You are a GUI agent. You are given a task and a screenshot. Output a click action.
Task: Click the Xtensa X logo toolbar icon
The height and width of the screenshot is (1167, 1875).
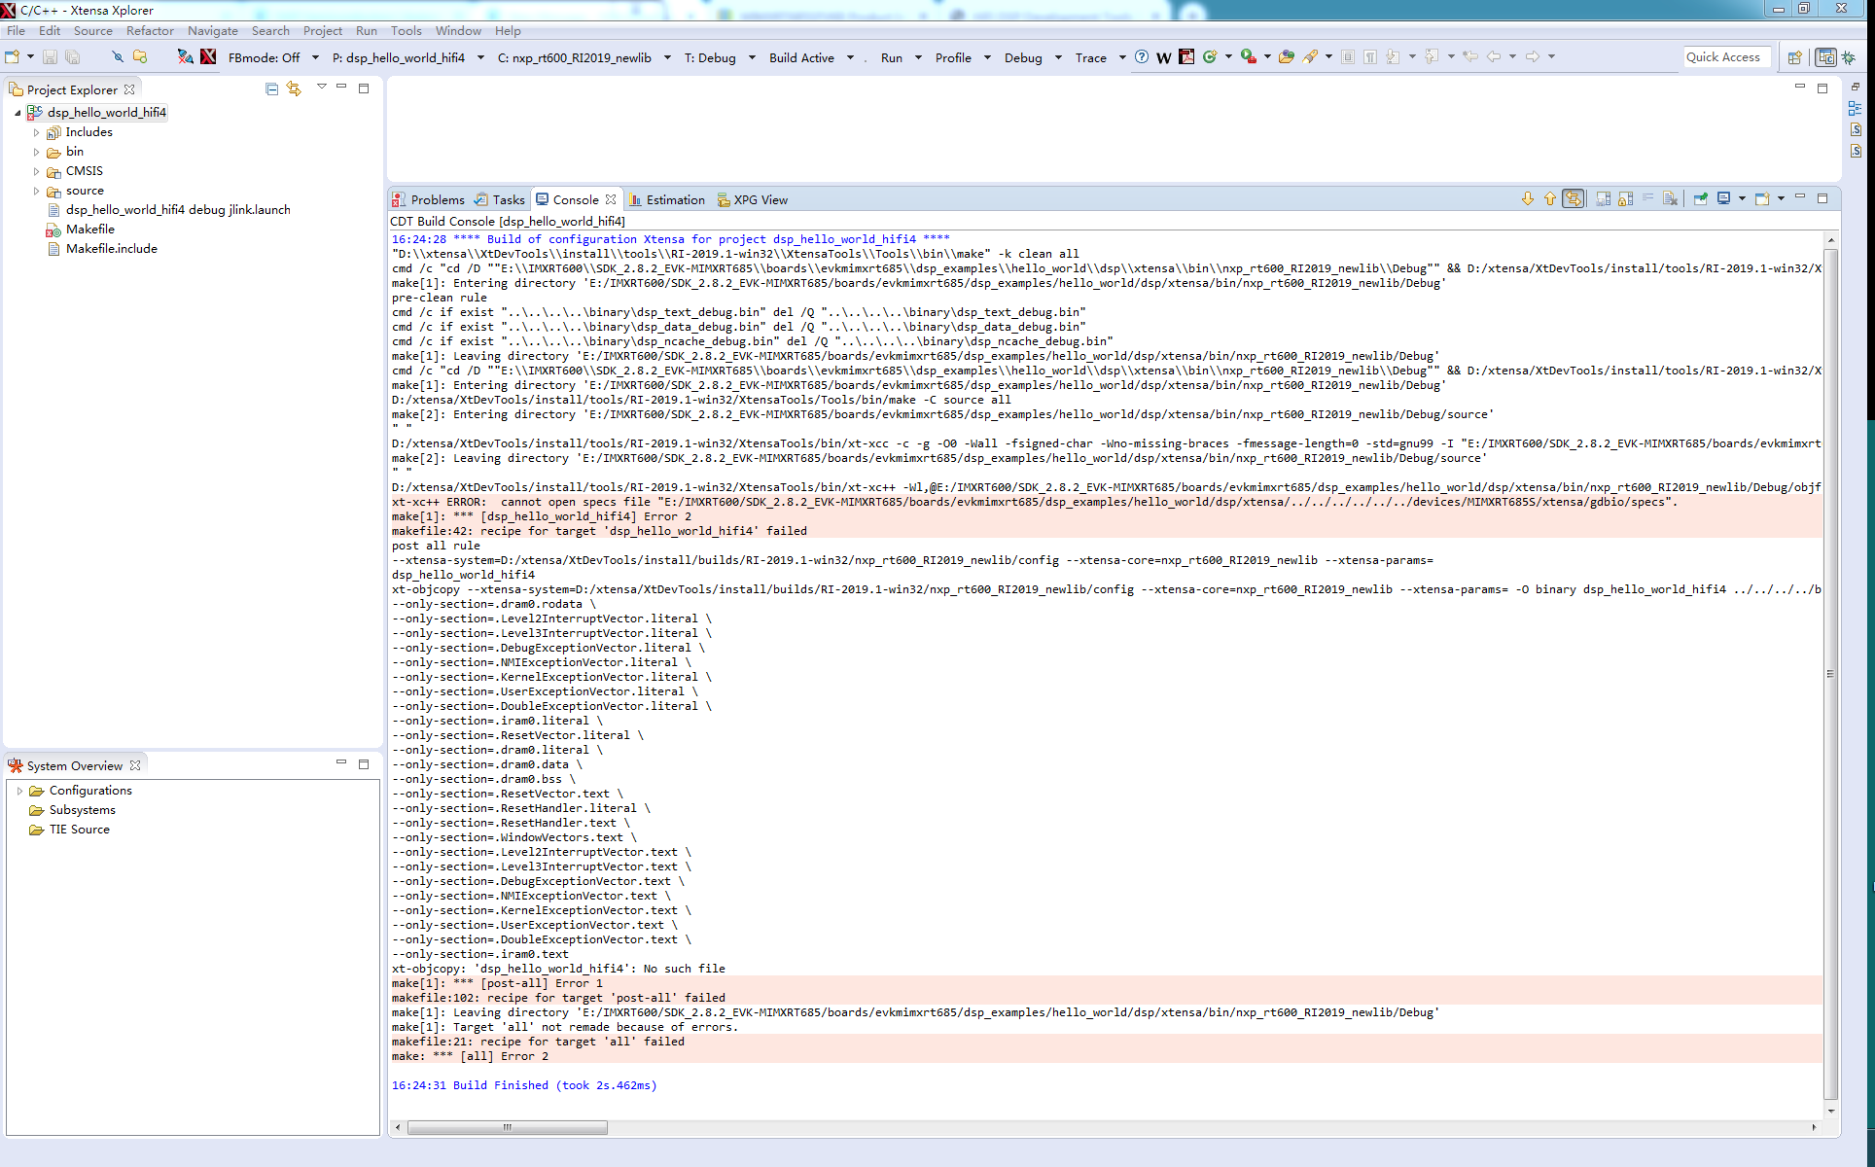(x=208, y=57)
